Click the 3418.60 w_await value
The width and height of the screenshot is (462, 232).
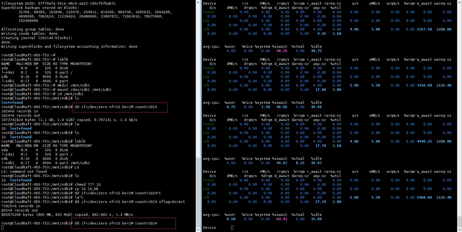click(x=424, y=85)
